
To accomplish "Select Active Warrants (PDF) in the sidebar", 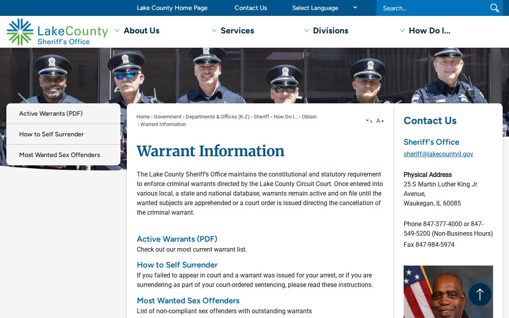I will (63, 114).
